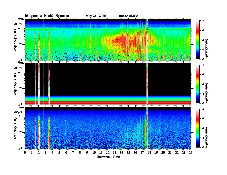Screen dimensions: 227x175
Task: Click the '9' hour tick on Universal Time axis
Action: [x=87, y=152]
